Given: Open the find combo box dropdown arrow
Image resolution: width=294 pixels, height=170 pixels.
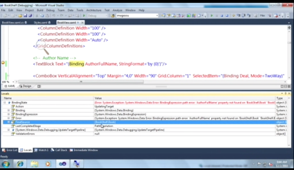Looking at the screenshot, I should pos(157,16).
